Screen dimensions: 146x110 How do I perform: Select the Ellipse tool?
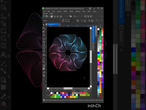[44, 48]
